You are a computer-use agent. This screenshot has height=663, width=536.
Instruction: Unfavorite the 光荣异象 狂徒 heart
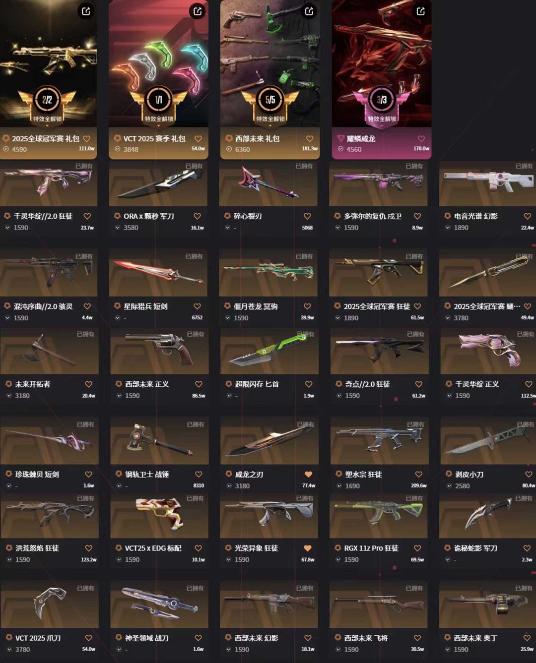pyautogui.click(x=308, y=548)
